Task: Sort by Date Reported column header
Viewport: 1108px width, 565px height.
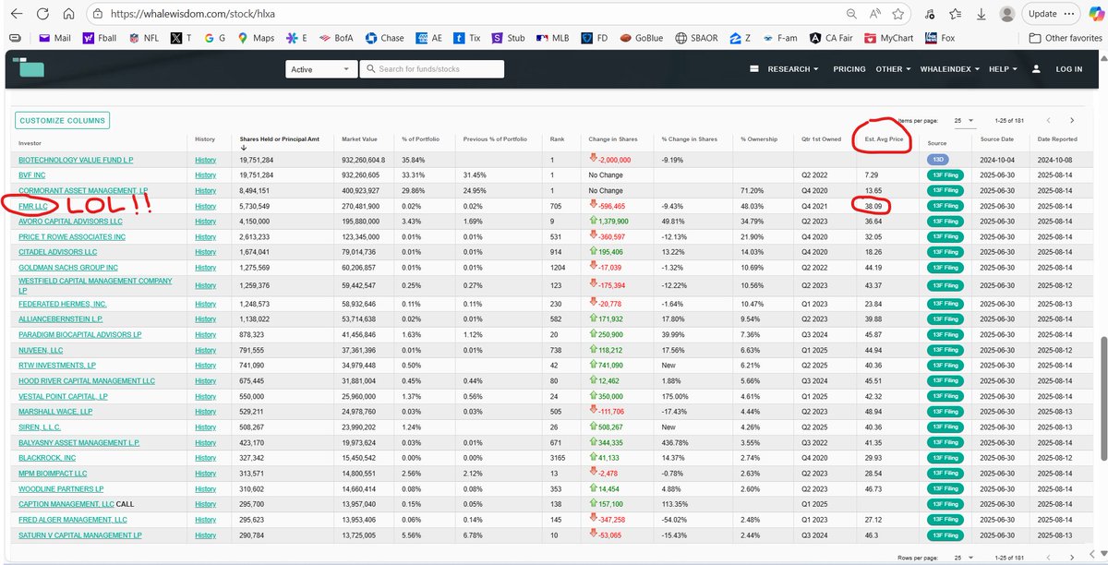Action: (1057, 139)
